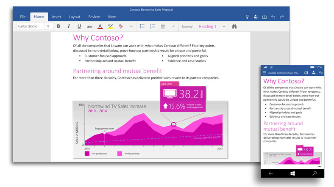Click the Pre partnership legend swatch
Image resolution: width=334 pixels, height=187 pixels.
click(87, 154)
